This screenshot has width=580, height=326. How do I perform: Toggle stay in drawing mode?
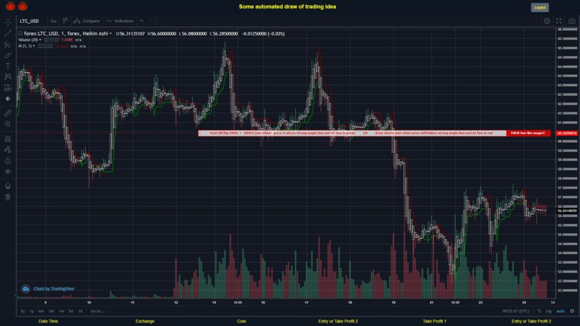pos(8,149)
